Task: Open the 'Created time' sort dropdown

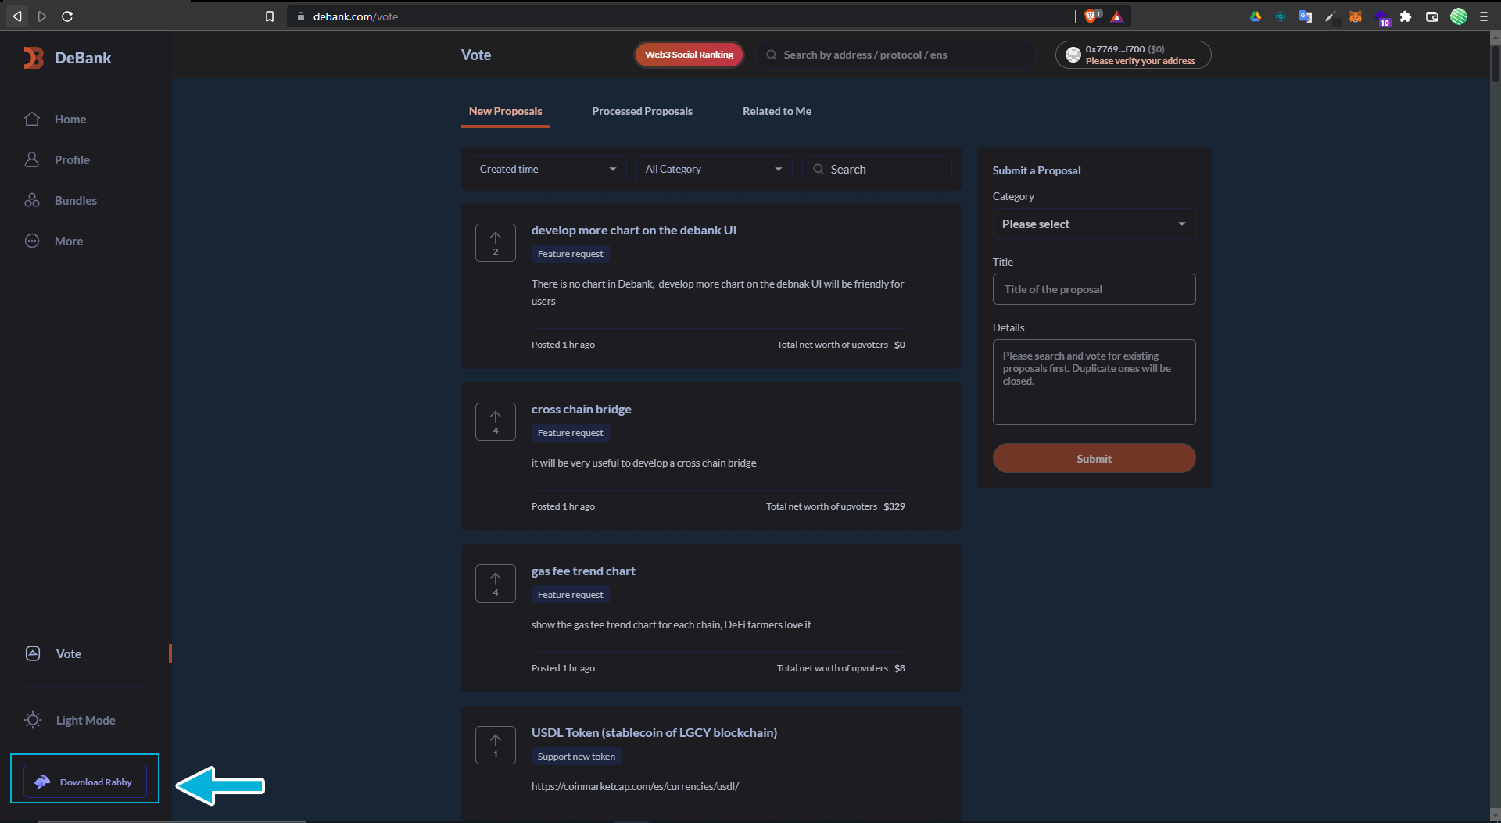Action: click(x=547, y=170)
